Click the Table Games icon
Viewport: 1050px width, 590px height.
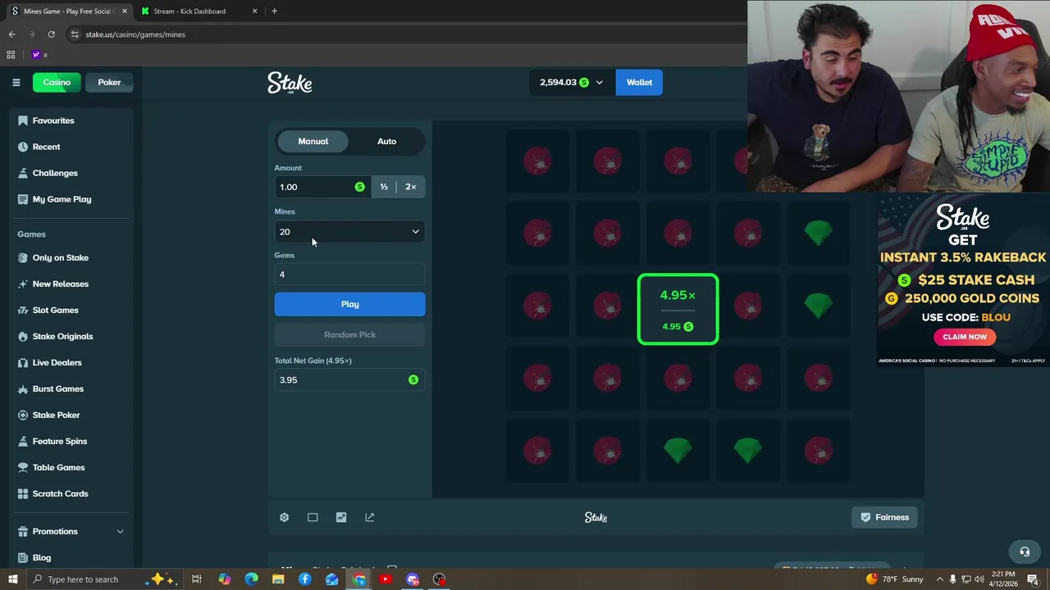23,467
